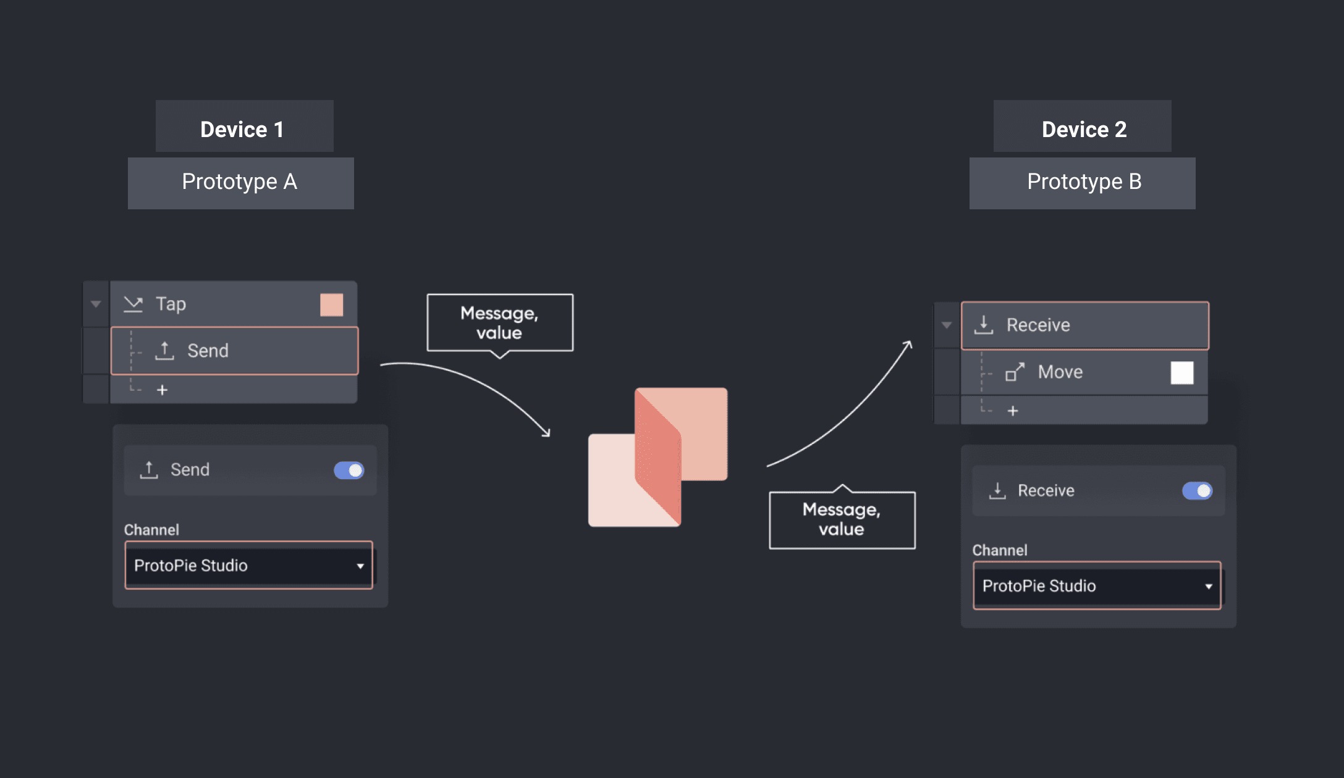Click the Receive title in the property panel
Screen dimensions: 1344x778
coord(1046,491)
